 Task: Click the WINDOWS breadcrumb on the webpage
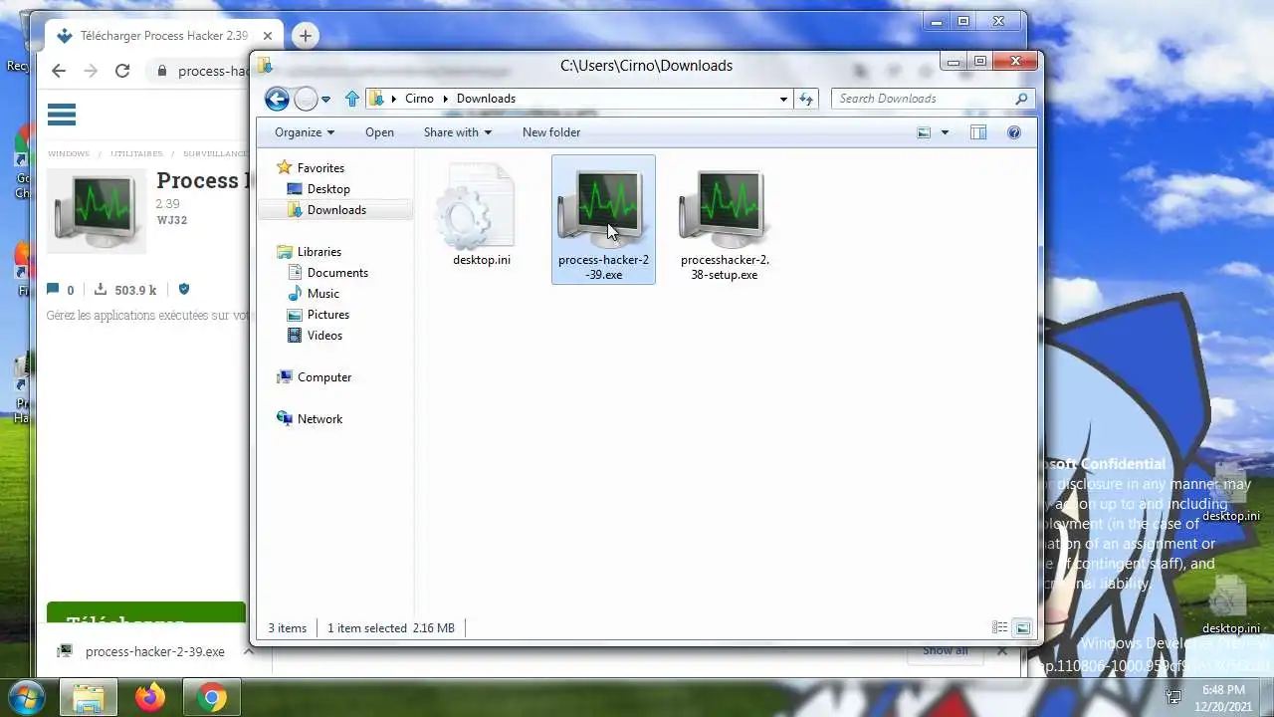(69, 154)
